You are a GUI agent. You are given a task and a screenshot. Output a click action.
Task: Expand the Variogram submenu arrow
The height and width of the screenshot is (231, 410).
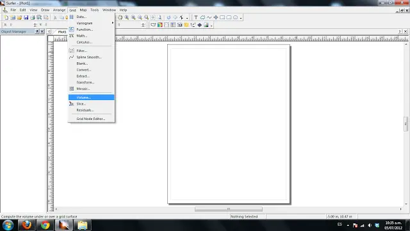(113, 23)
